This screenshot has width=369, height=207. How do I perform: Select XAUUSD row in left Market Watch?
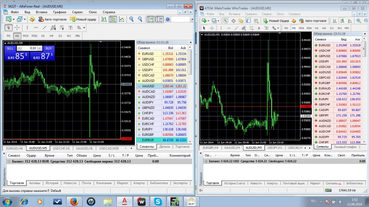click(148, 86)
